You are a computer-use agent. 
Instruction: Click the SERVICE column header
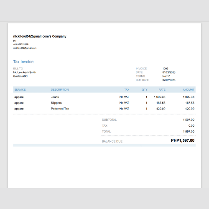tap(20, 89)
